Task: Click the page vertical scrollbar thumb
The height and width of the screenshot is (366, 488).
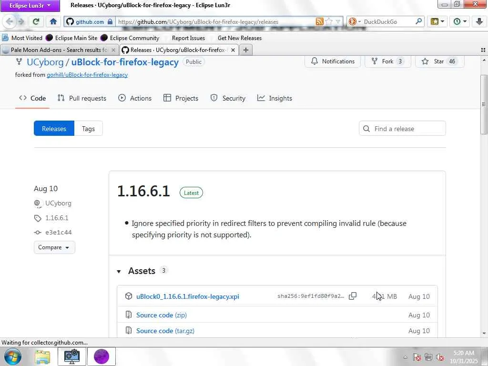Action: coord(484,104)
